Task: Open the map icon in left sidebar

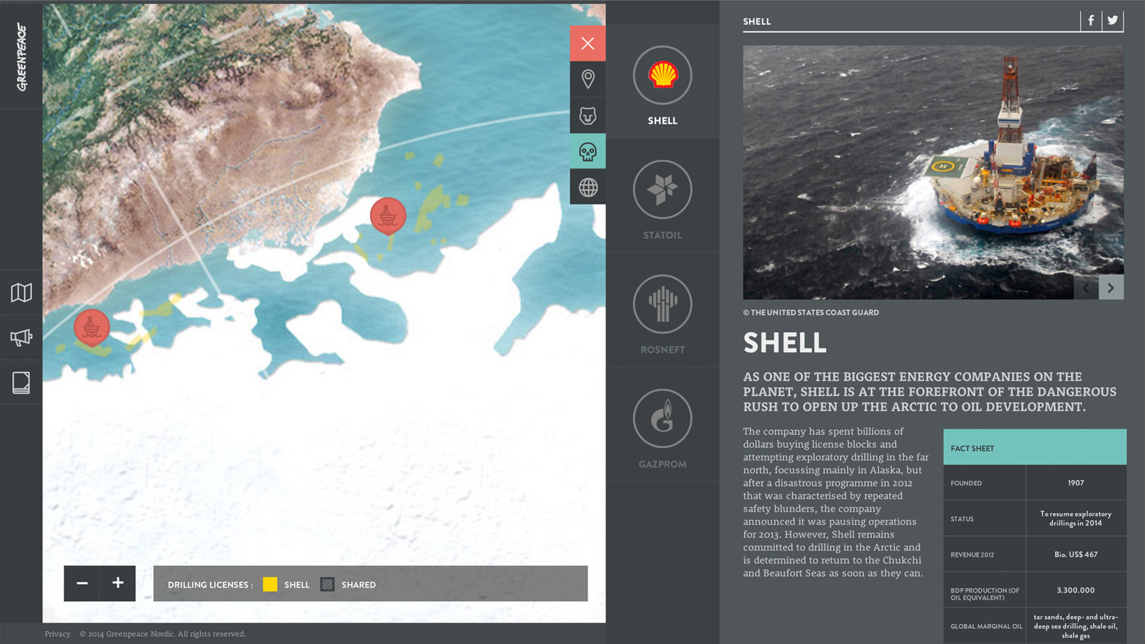Action: point(21,292)
